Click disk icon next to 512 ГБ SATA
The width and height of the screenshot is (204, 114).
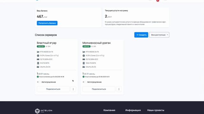point(38,63)
